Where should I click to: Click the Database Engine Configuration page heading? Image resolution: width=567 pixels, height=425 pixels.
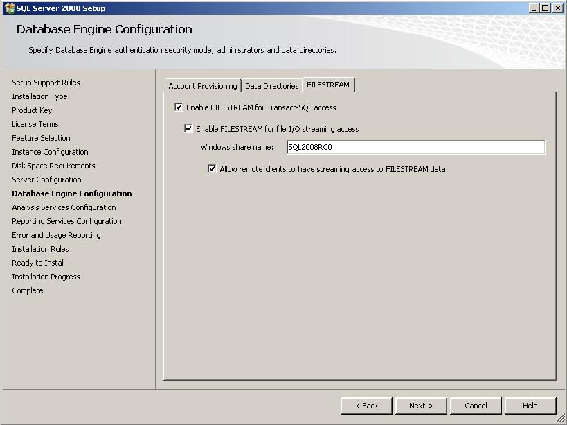click(105, 29)
